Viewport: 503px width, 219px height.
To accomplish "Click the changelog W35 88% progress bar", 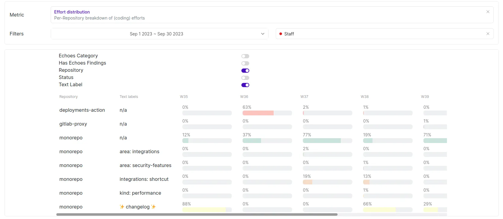I will pyautogui.click(x=207, y=210).
